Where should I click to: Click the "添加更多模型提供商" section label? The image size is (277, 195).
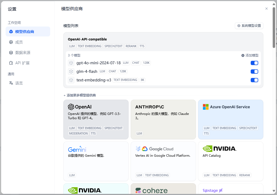[x=81, y=95]
